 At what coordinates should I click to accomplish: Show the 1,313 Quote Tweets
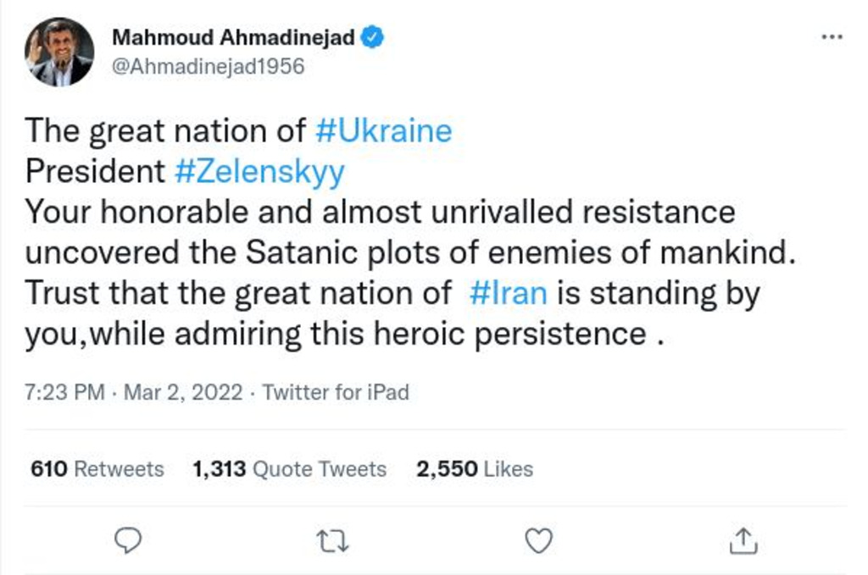289,469
